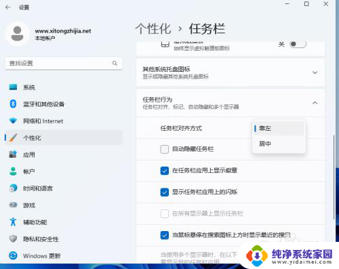Open 系统 via its monitor icon

click(13, 87)
